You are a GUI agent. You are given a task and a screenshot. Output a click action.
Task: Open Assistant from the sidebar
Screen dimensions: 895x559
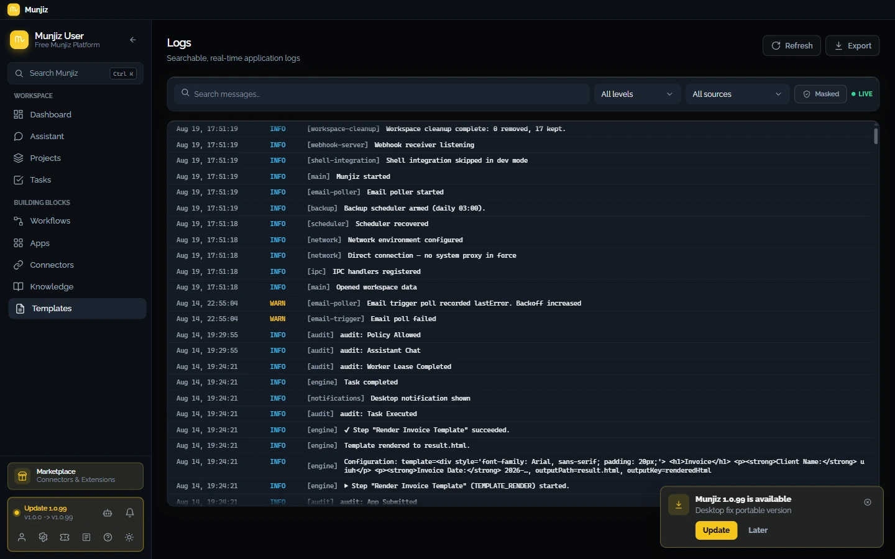pos(76,136)
